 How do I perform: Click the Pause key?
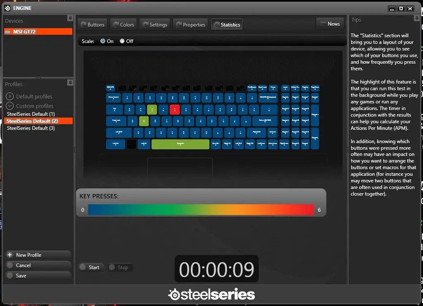pos(273,88)
